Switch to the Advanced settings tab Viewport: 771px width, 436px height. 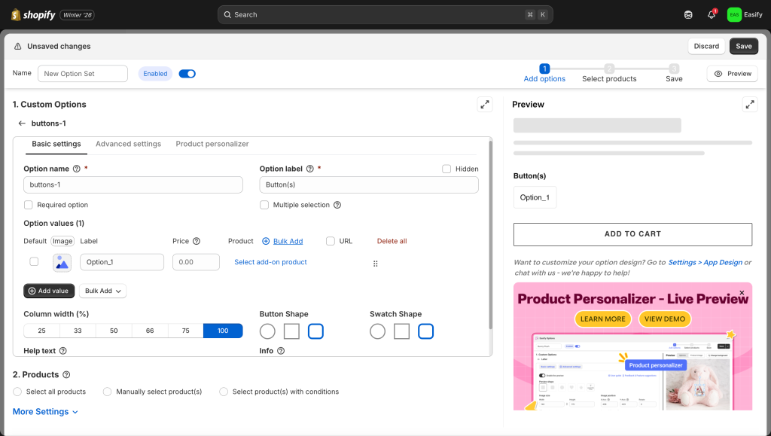click(128, 144)
